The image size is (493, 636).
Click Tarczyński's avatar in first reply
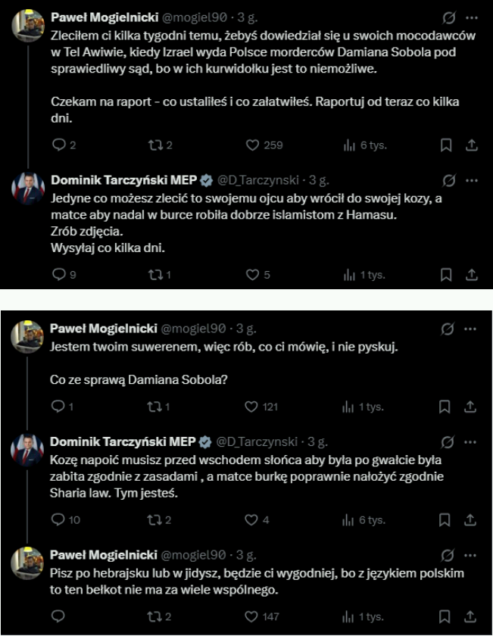(x=28, y=189)
